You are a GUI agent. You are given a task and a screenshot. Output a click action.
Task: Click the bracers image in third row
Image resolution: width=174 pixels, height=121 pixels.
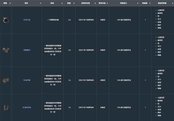click(x=5, y=80)
